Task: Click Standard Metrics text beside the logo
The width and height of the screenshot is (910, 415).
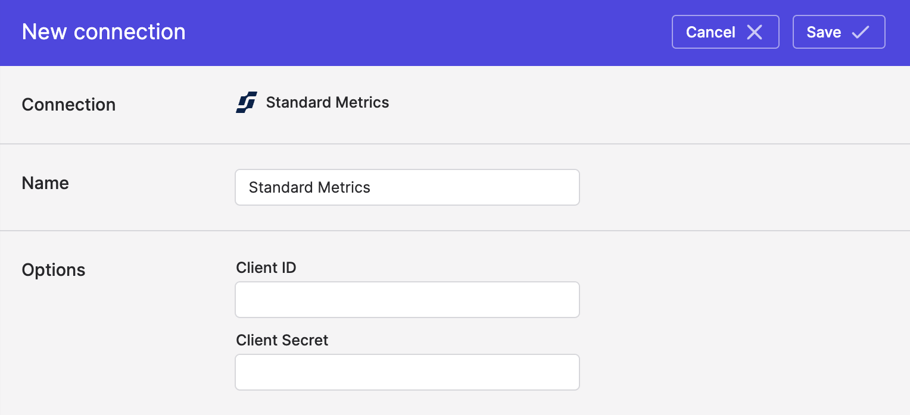Action: click(328, 103)
